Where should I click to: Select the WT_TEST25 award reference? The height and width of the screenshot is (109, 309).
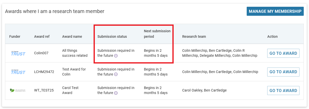coord(44,90)
